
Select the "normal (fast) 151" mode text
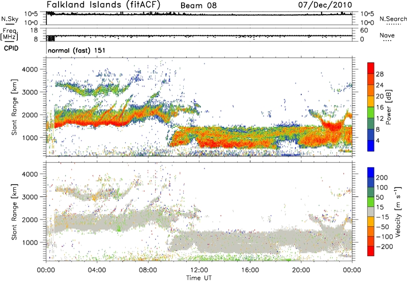[x=77, y=50]
